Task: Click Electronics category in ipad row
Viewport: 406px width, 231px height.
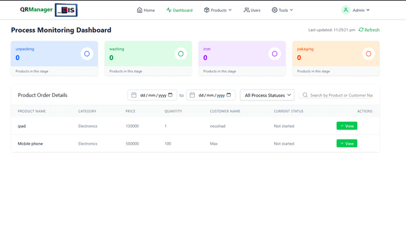Action: [x=88, y=126]
